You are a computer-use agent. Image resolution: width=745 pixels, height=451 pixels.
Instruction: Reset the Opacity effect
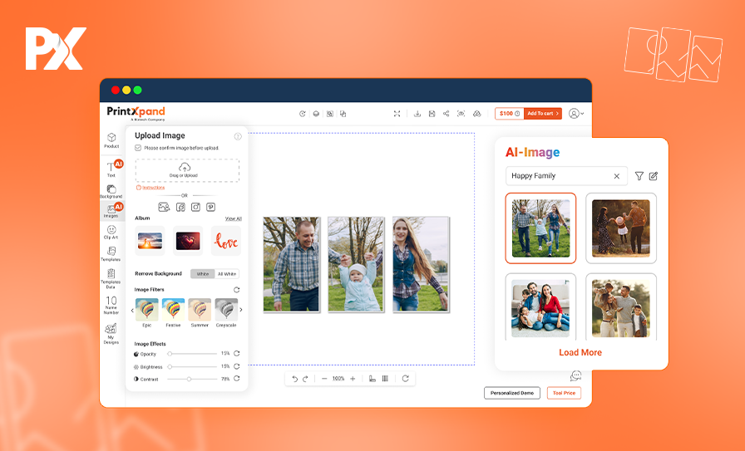point(237,353)
